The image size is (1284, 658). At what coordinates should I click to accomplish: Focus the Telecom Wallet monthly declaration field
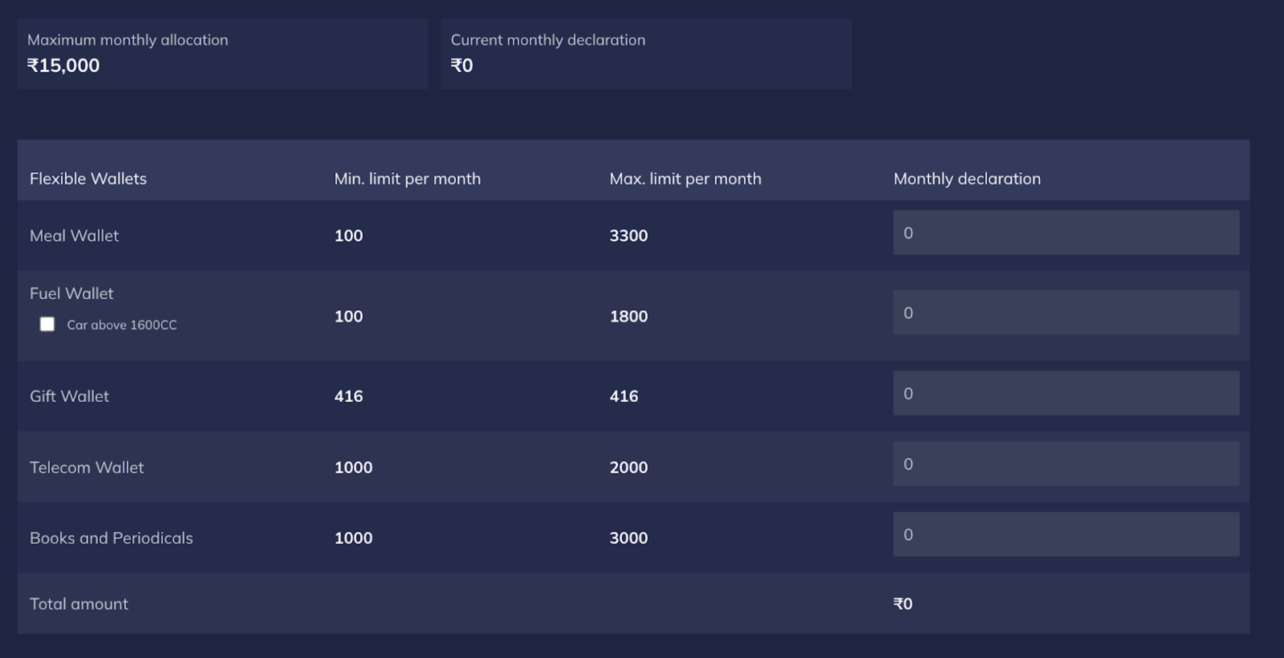(x=1066, y=464)
